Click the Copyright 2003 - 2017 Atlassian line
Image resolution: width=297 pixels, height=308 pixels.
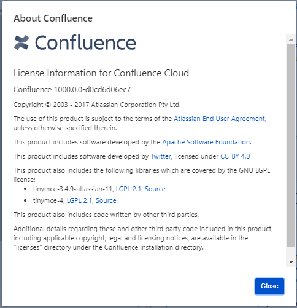pos(97,105)
